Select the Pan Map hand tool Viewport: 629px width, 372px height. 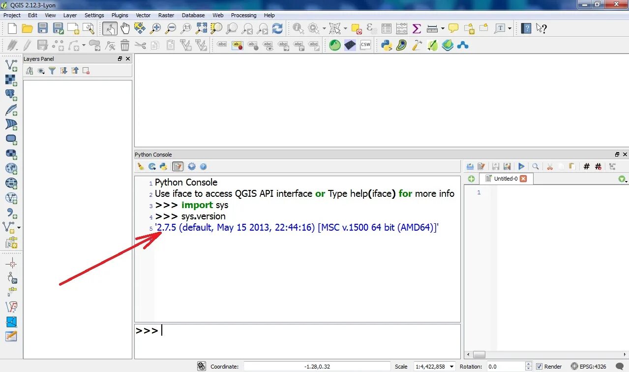click(125, 28)
